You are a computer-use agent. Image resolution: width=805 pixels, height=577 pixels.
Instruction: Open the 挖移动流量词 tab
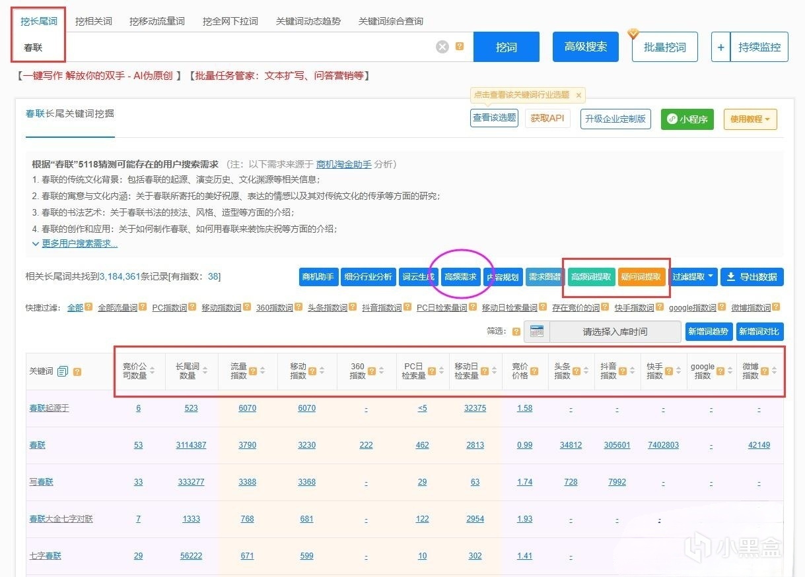(157, 21)
